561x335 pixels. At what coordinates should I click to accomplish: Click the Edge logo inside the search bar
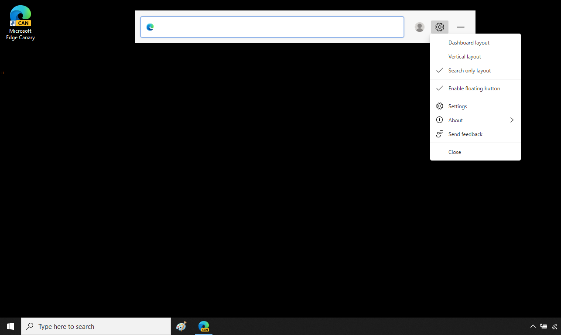(150, 27)
